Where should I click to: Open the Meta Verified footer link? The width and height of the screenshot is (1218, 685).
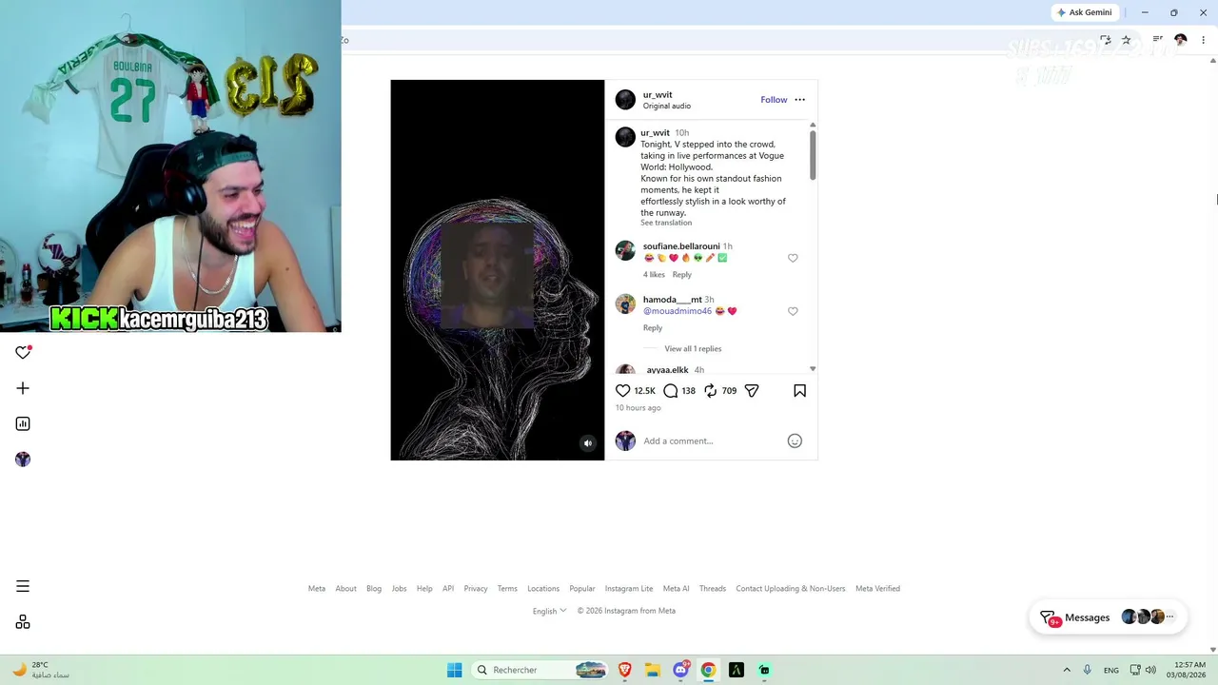[877, 589]
